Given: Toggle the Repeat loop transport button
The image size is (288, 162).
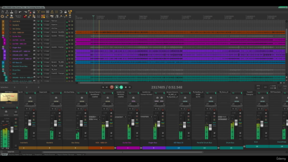Looking at the screenshot, I should click(121, 87).
